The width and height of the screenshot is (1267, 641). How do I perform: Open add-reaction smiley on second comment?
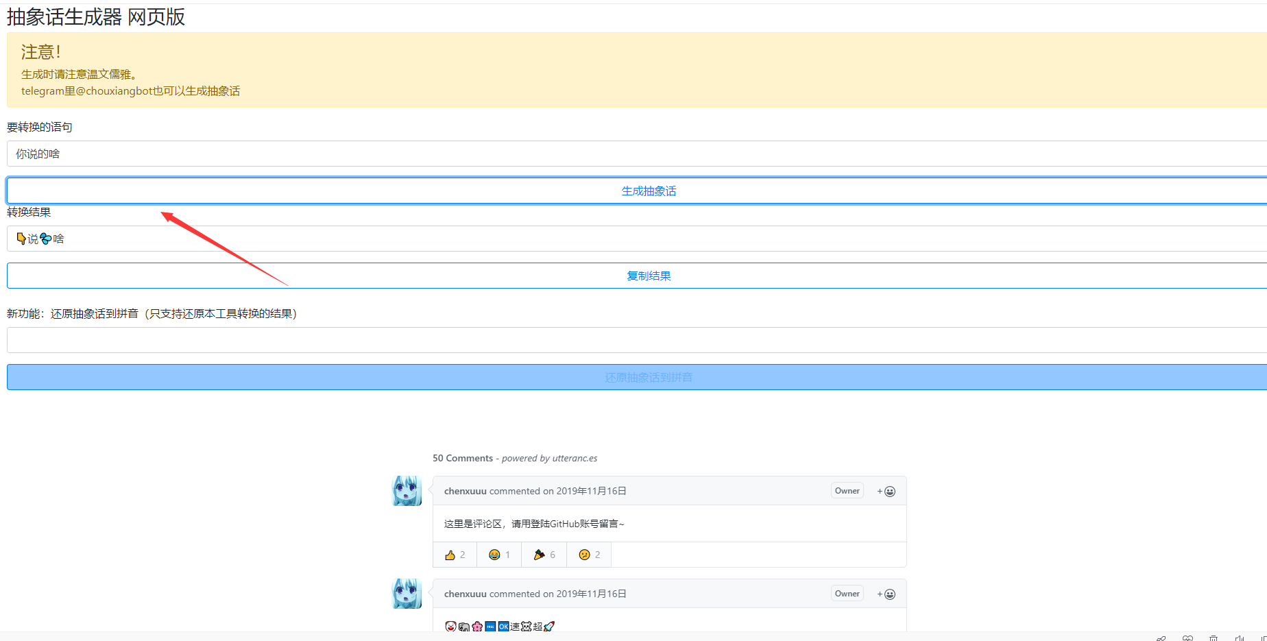click(x=886, y=594)
